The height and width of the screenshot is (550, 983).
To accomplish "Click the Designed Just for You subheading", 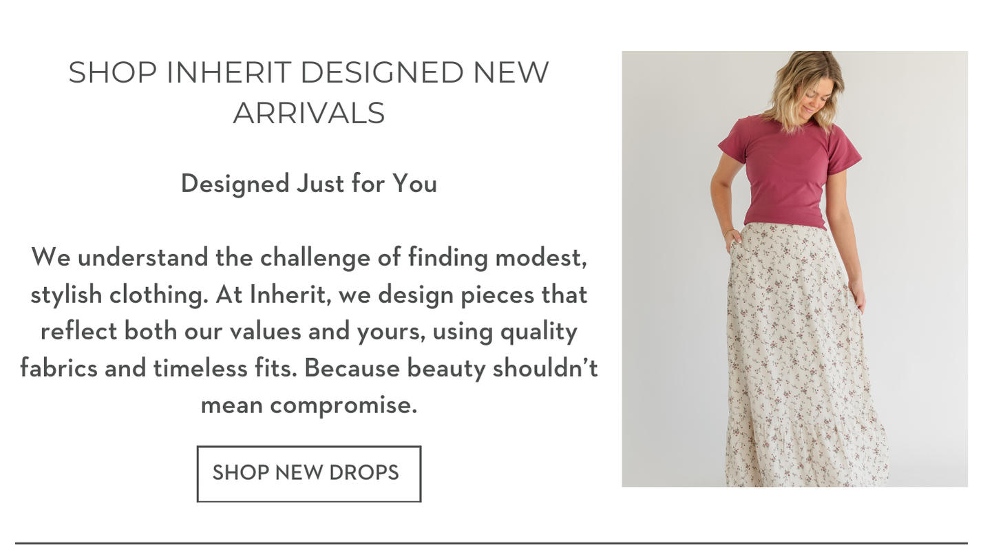I will [x=308, y=184].
